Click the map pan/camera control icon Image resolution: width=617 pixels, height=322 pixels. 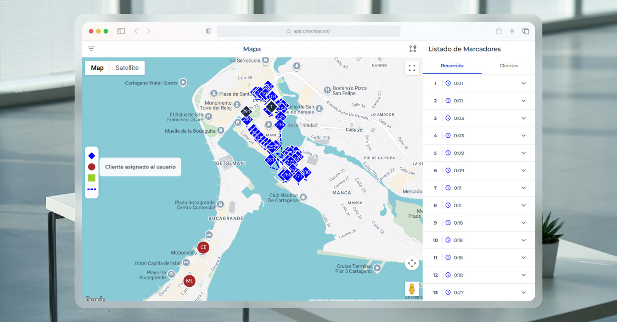412,263
